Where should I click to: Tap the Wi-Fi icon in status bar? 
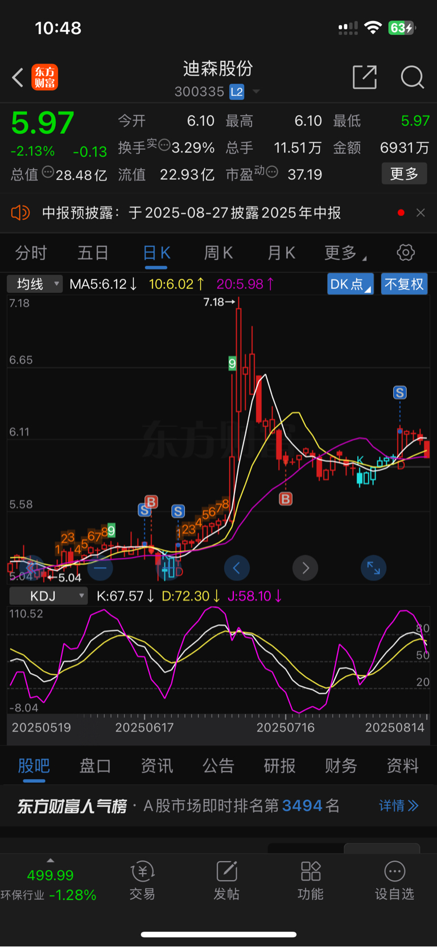coord(373,27)
